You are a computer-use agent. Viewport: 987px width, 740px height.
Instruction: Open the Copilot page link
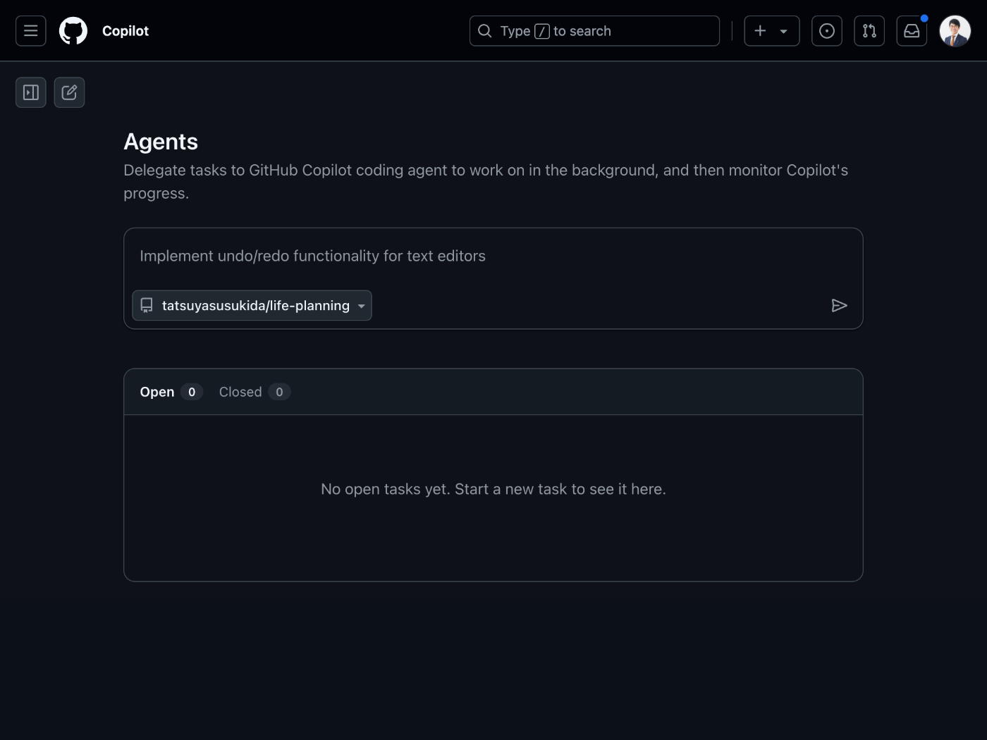[x=125, y=31]
